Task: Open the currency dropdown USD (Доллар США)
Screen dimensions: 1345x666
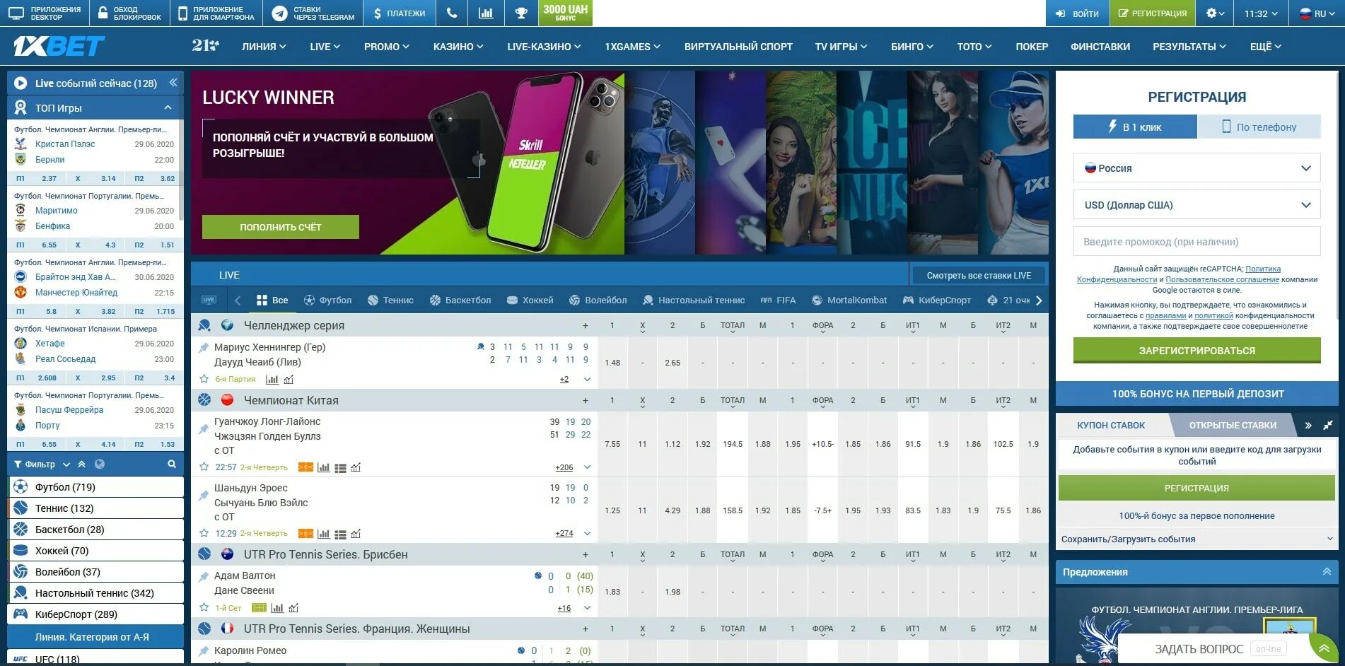Action: pos(1196,205)
